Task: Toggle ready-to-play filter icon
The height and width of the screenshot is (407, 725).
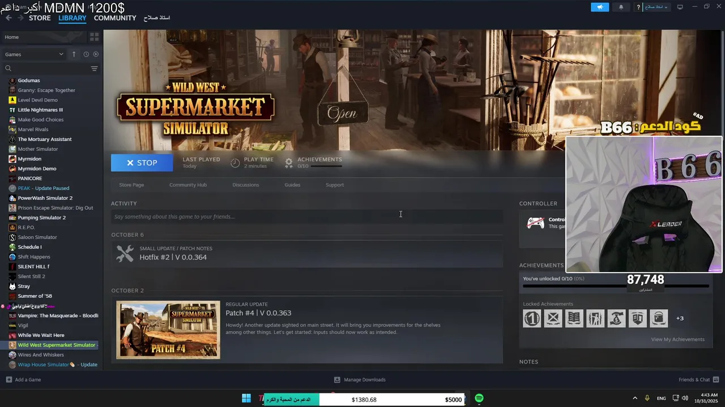Action: tap(96, 54)
